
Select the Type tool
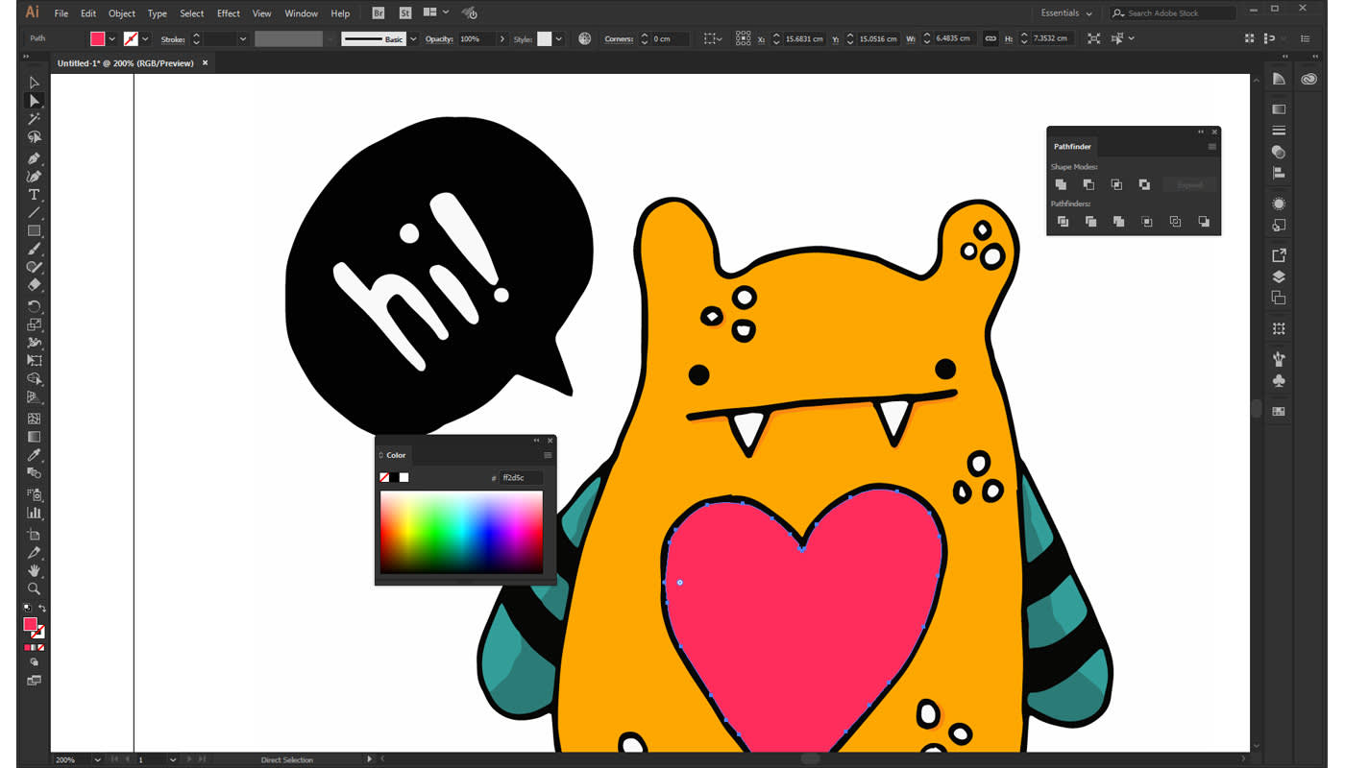click(x=33, y=194)
